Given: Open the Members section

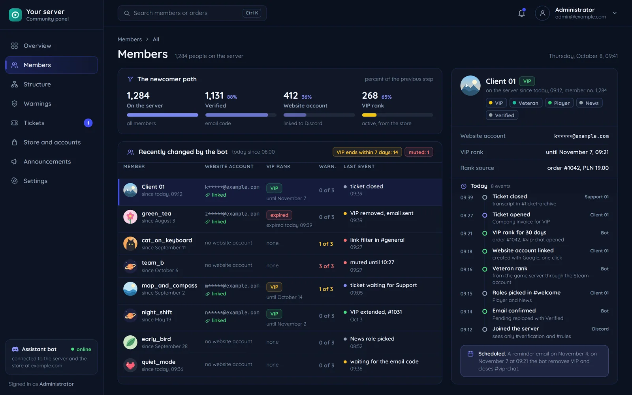Looking at the screenshot, I should click(51, 65).
